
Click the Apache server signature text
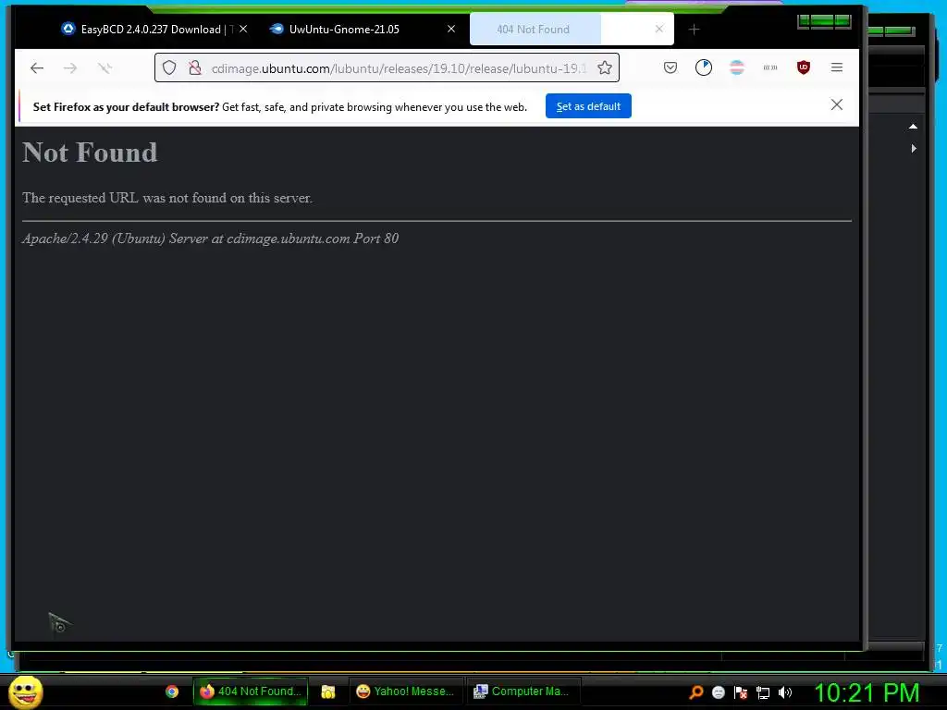click(x=210, y=239)
